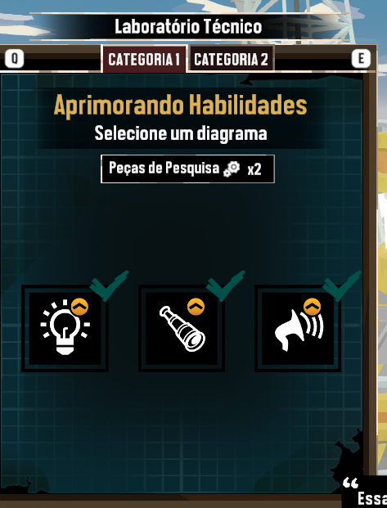Click the Peças de Pesquisa counter box
The height and width of the screenshot is (508, 387).
[187, 169]
